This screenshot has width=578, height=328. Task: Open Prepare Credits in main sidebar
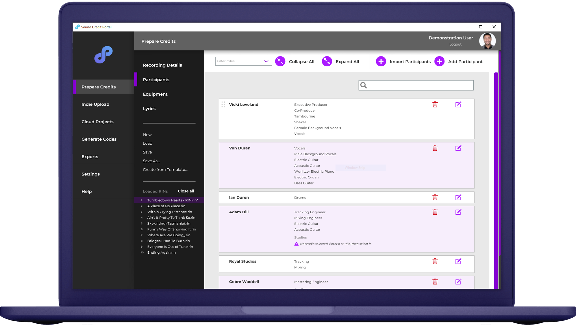click(x=104, y=87)
